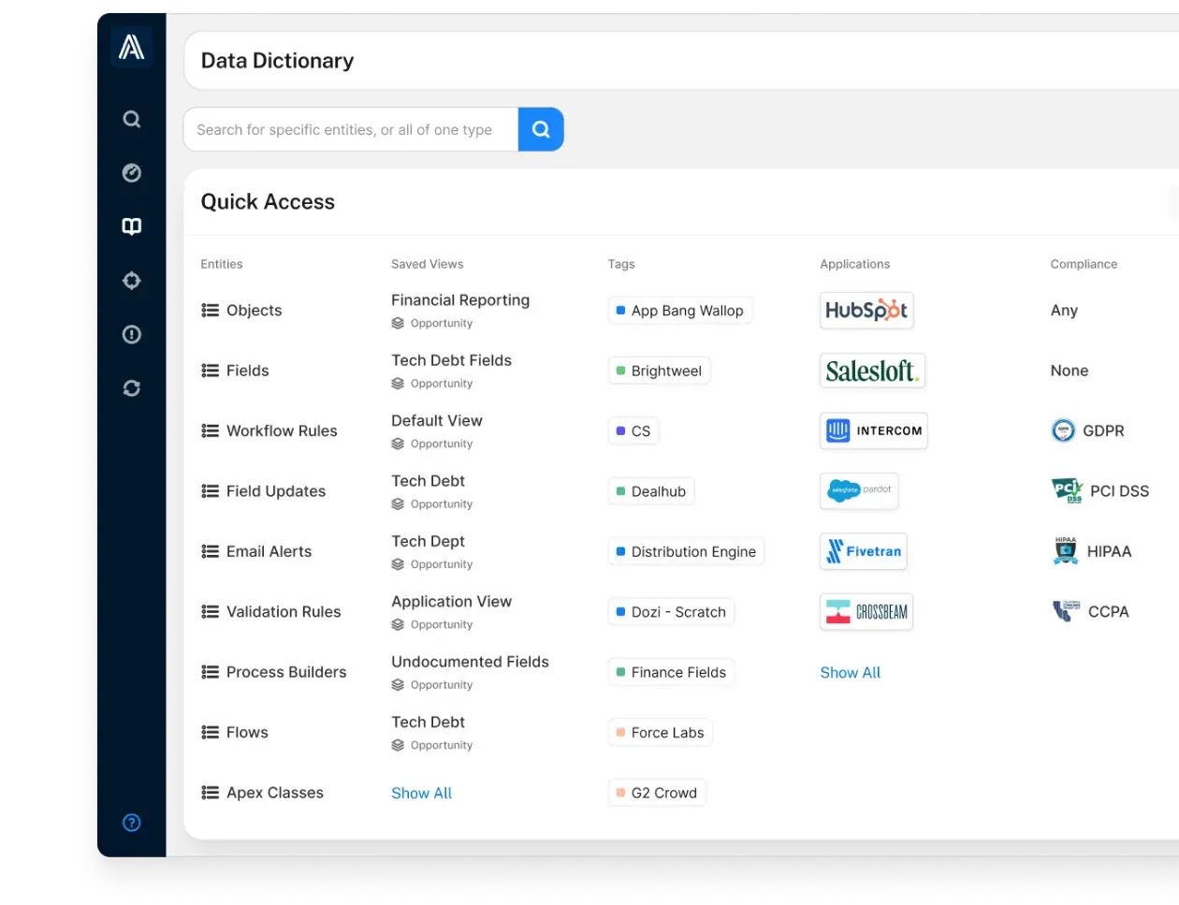Image resolution: width=1179 pixels, height=905 pixels.
Task: Open the alert exclamation icon in sidebar
Action: pos(132,334)
